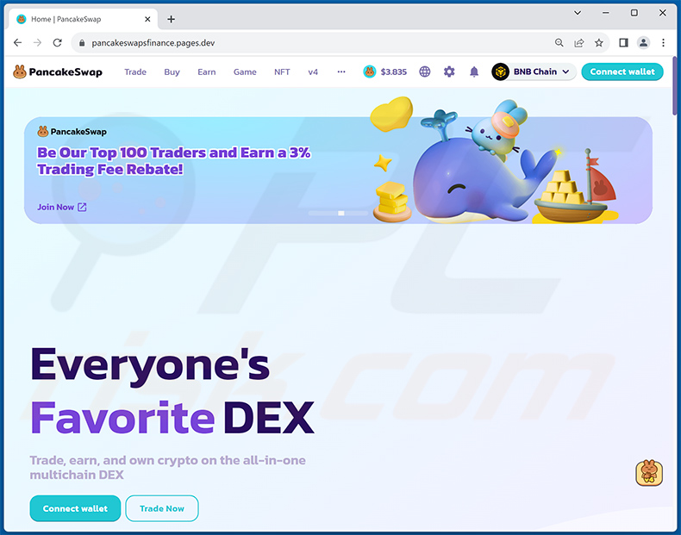The image size is (681, 535).
Task: Open notifications bell icon
Action: 474,72
